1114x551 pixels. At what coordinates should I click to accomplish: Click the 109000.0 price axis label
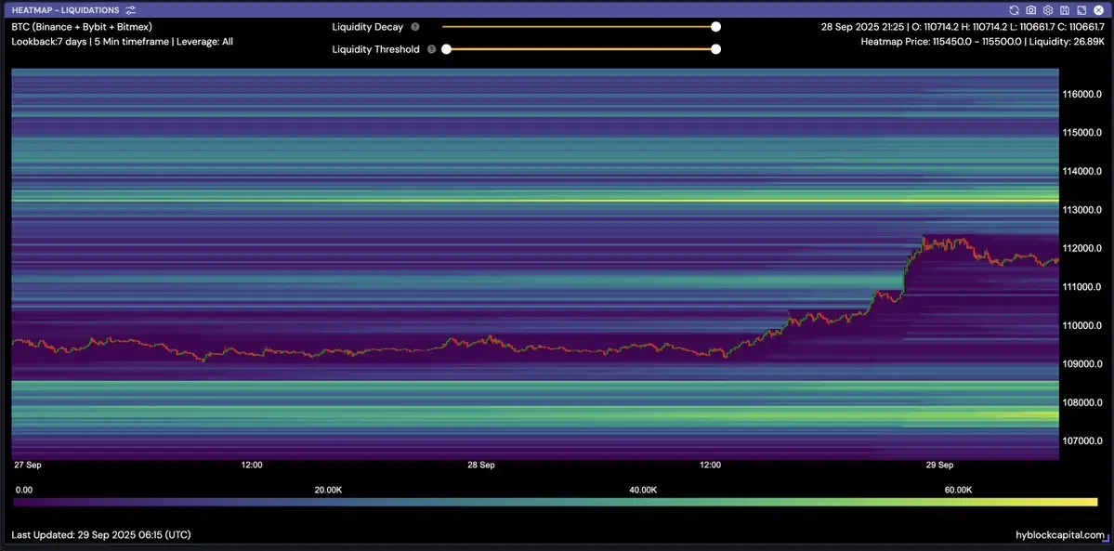(1082, 364)
